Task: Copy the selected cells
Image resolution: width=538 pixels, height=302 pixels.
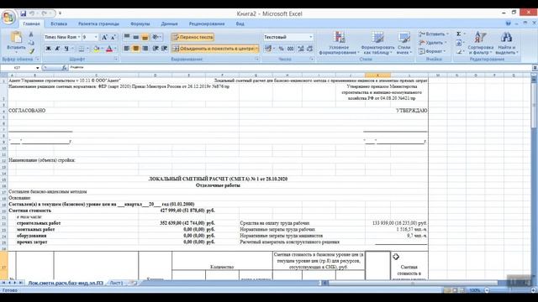Action: (31, 43)
